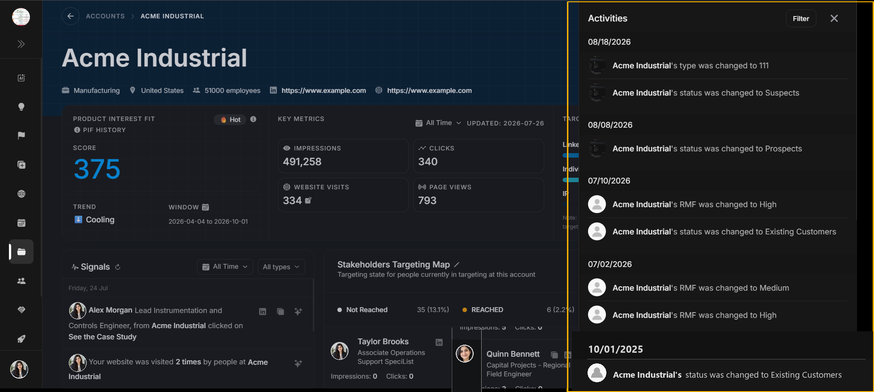Copy the Alex Morgan signal
Viewport: 874px width, 392px height.
click(x=281, y=312)
